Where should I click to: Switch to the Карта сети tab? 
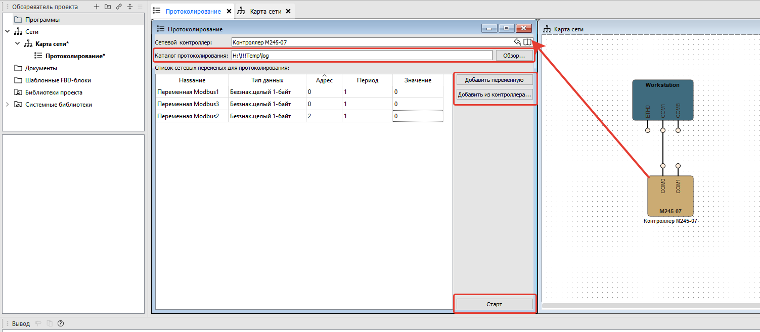tap(265, 11)
